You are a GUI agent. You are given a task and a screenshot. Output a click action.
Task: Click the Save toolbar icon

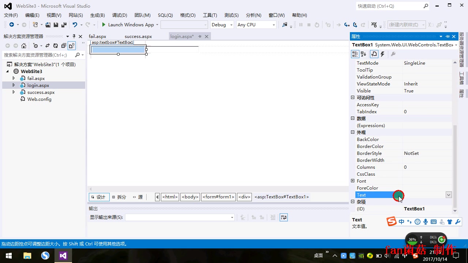click(56, 25)
